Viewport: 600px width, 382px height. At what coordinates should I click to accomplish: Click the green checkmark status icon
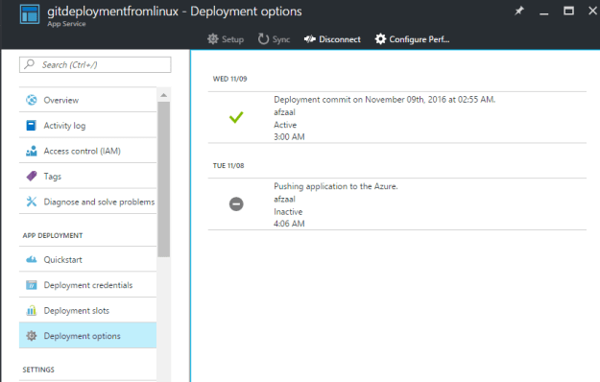[236, 117]
